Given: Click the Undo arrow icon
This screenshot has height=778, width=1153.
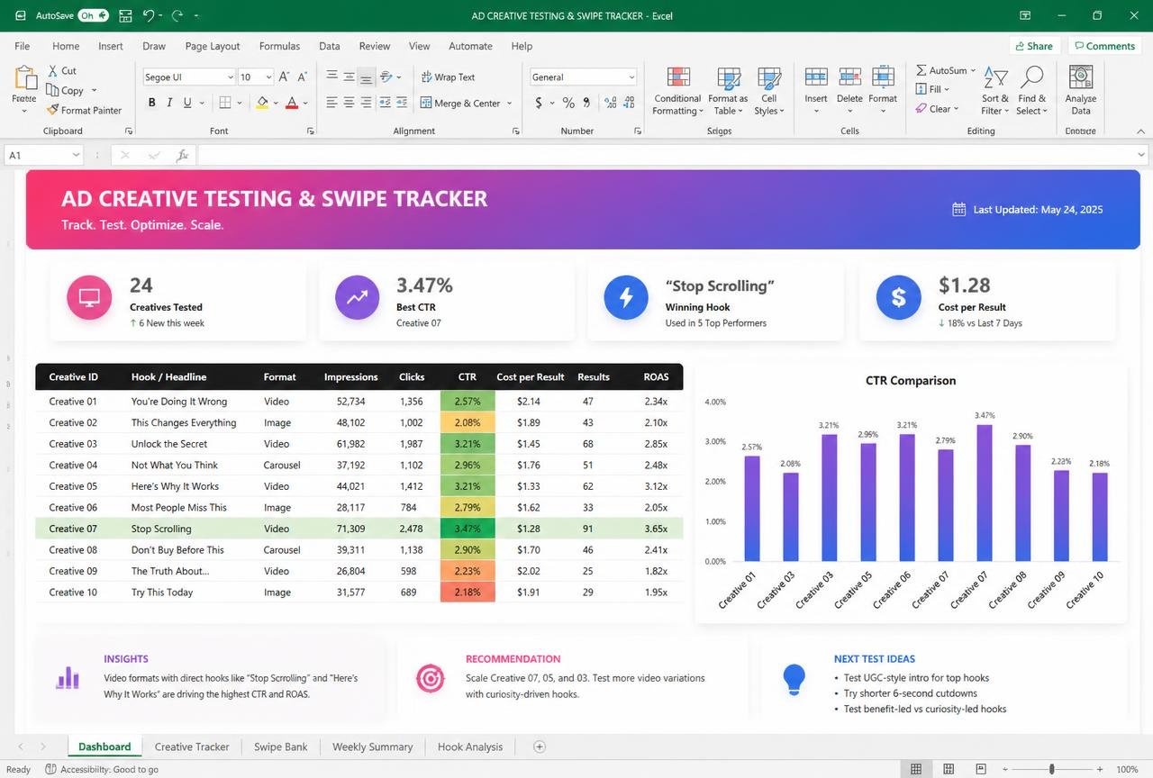Looking at the screenshot, I should click(149, 15).
